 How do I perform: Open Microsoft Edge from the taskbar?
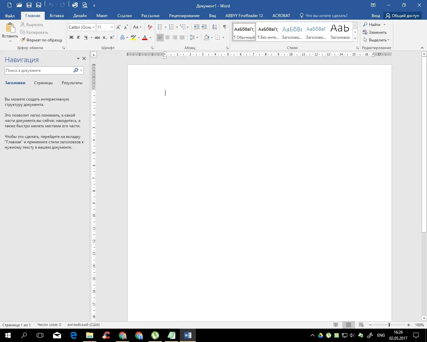click(73, 335)
